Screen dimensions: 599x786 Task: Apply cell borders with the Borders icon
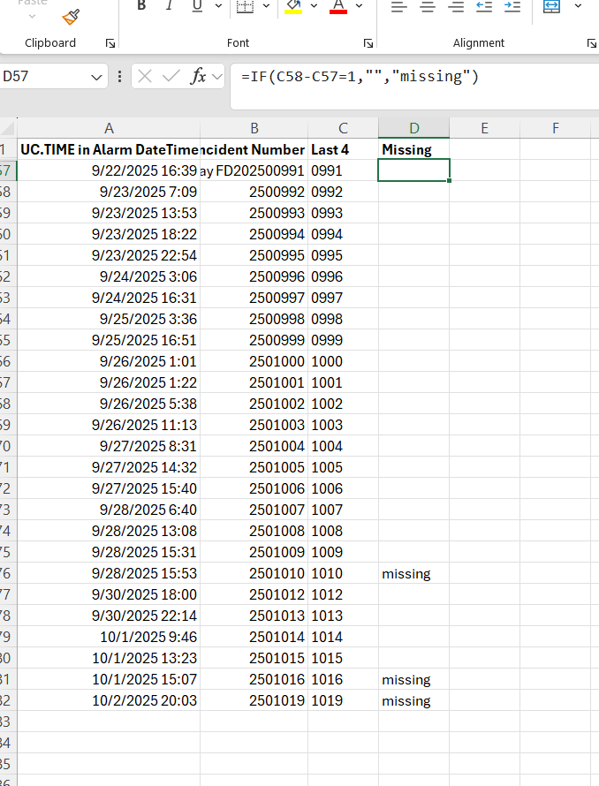[x=246, y=7]
